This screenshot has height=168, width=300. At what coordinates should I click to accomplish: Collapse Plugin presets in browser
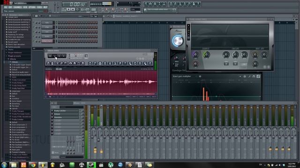coord(14,56)
